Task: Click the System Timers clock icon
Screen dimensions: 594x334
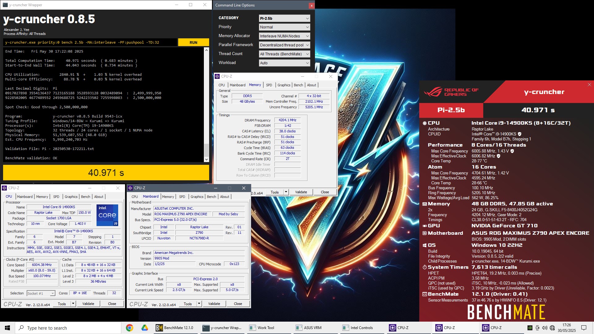Action: click(x=424, y=267)
